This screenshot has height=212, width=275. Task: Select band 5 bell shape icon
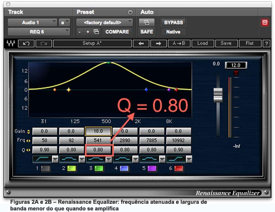pyautogui.click(x=149, y=159)
